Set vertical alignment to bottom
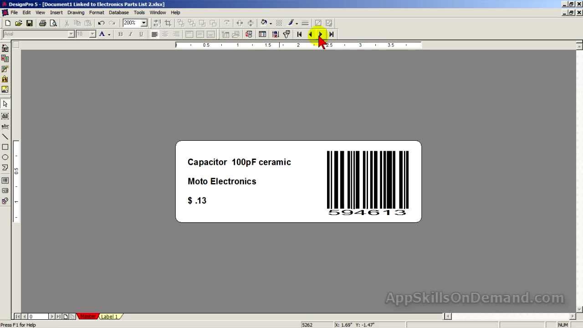 (211, 34)
